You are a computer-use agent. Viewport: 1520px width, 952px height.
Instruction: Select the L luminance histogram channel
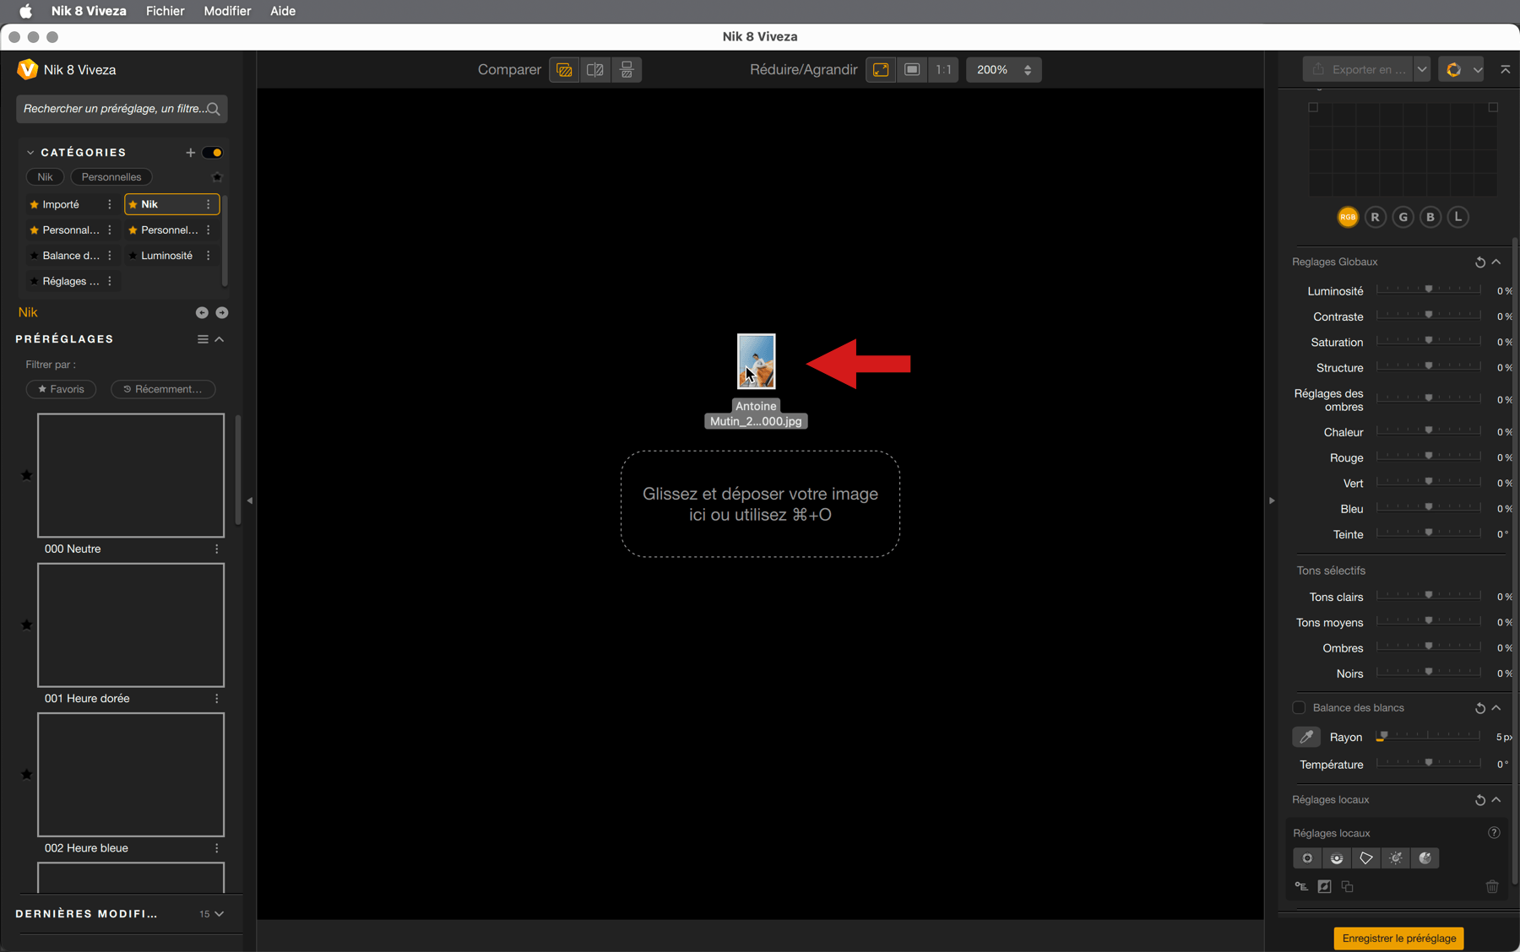(x=1458, y=217)
